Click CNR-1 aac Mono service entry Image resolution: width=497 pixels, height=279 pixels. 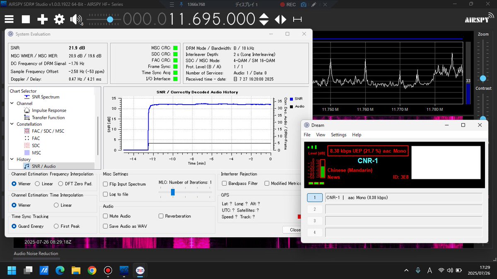point(403,198)
